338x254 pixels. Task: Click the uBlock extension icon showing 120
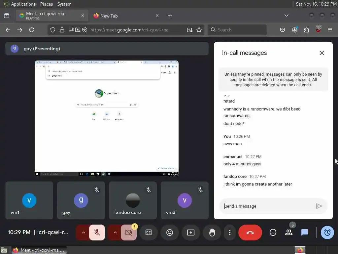319,29
